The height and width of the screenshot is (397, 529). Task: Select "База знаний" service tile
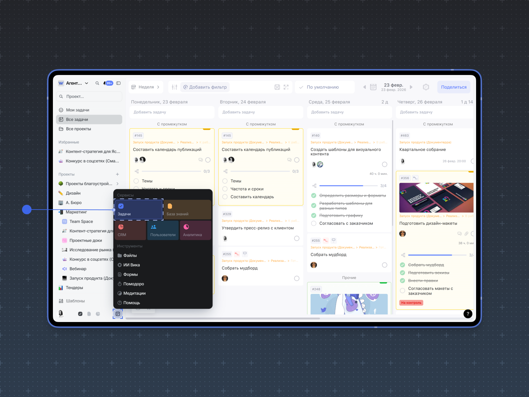tap(187, 210)
